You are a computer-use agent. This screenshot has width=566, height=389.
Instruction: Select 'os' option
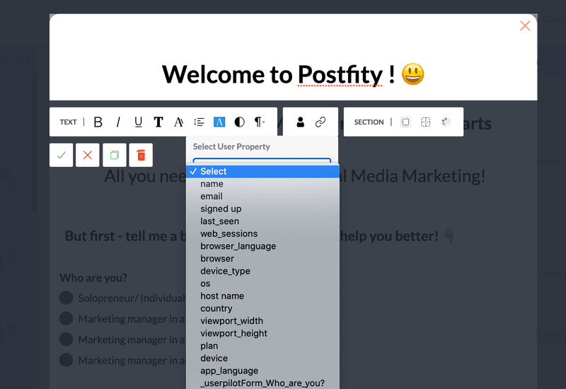pos(262,284)
